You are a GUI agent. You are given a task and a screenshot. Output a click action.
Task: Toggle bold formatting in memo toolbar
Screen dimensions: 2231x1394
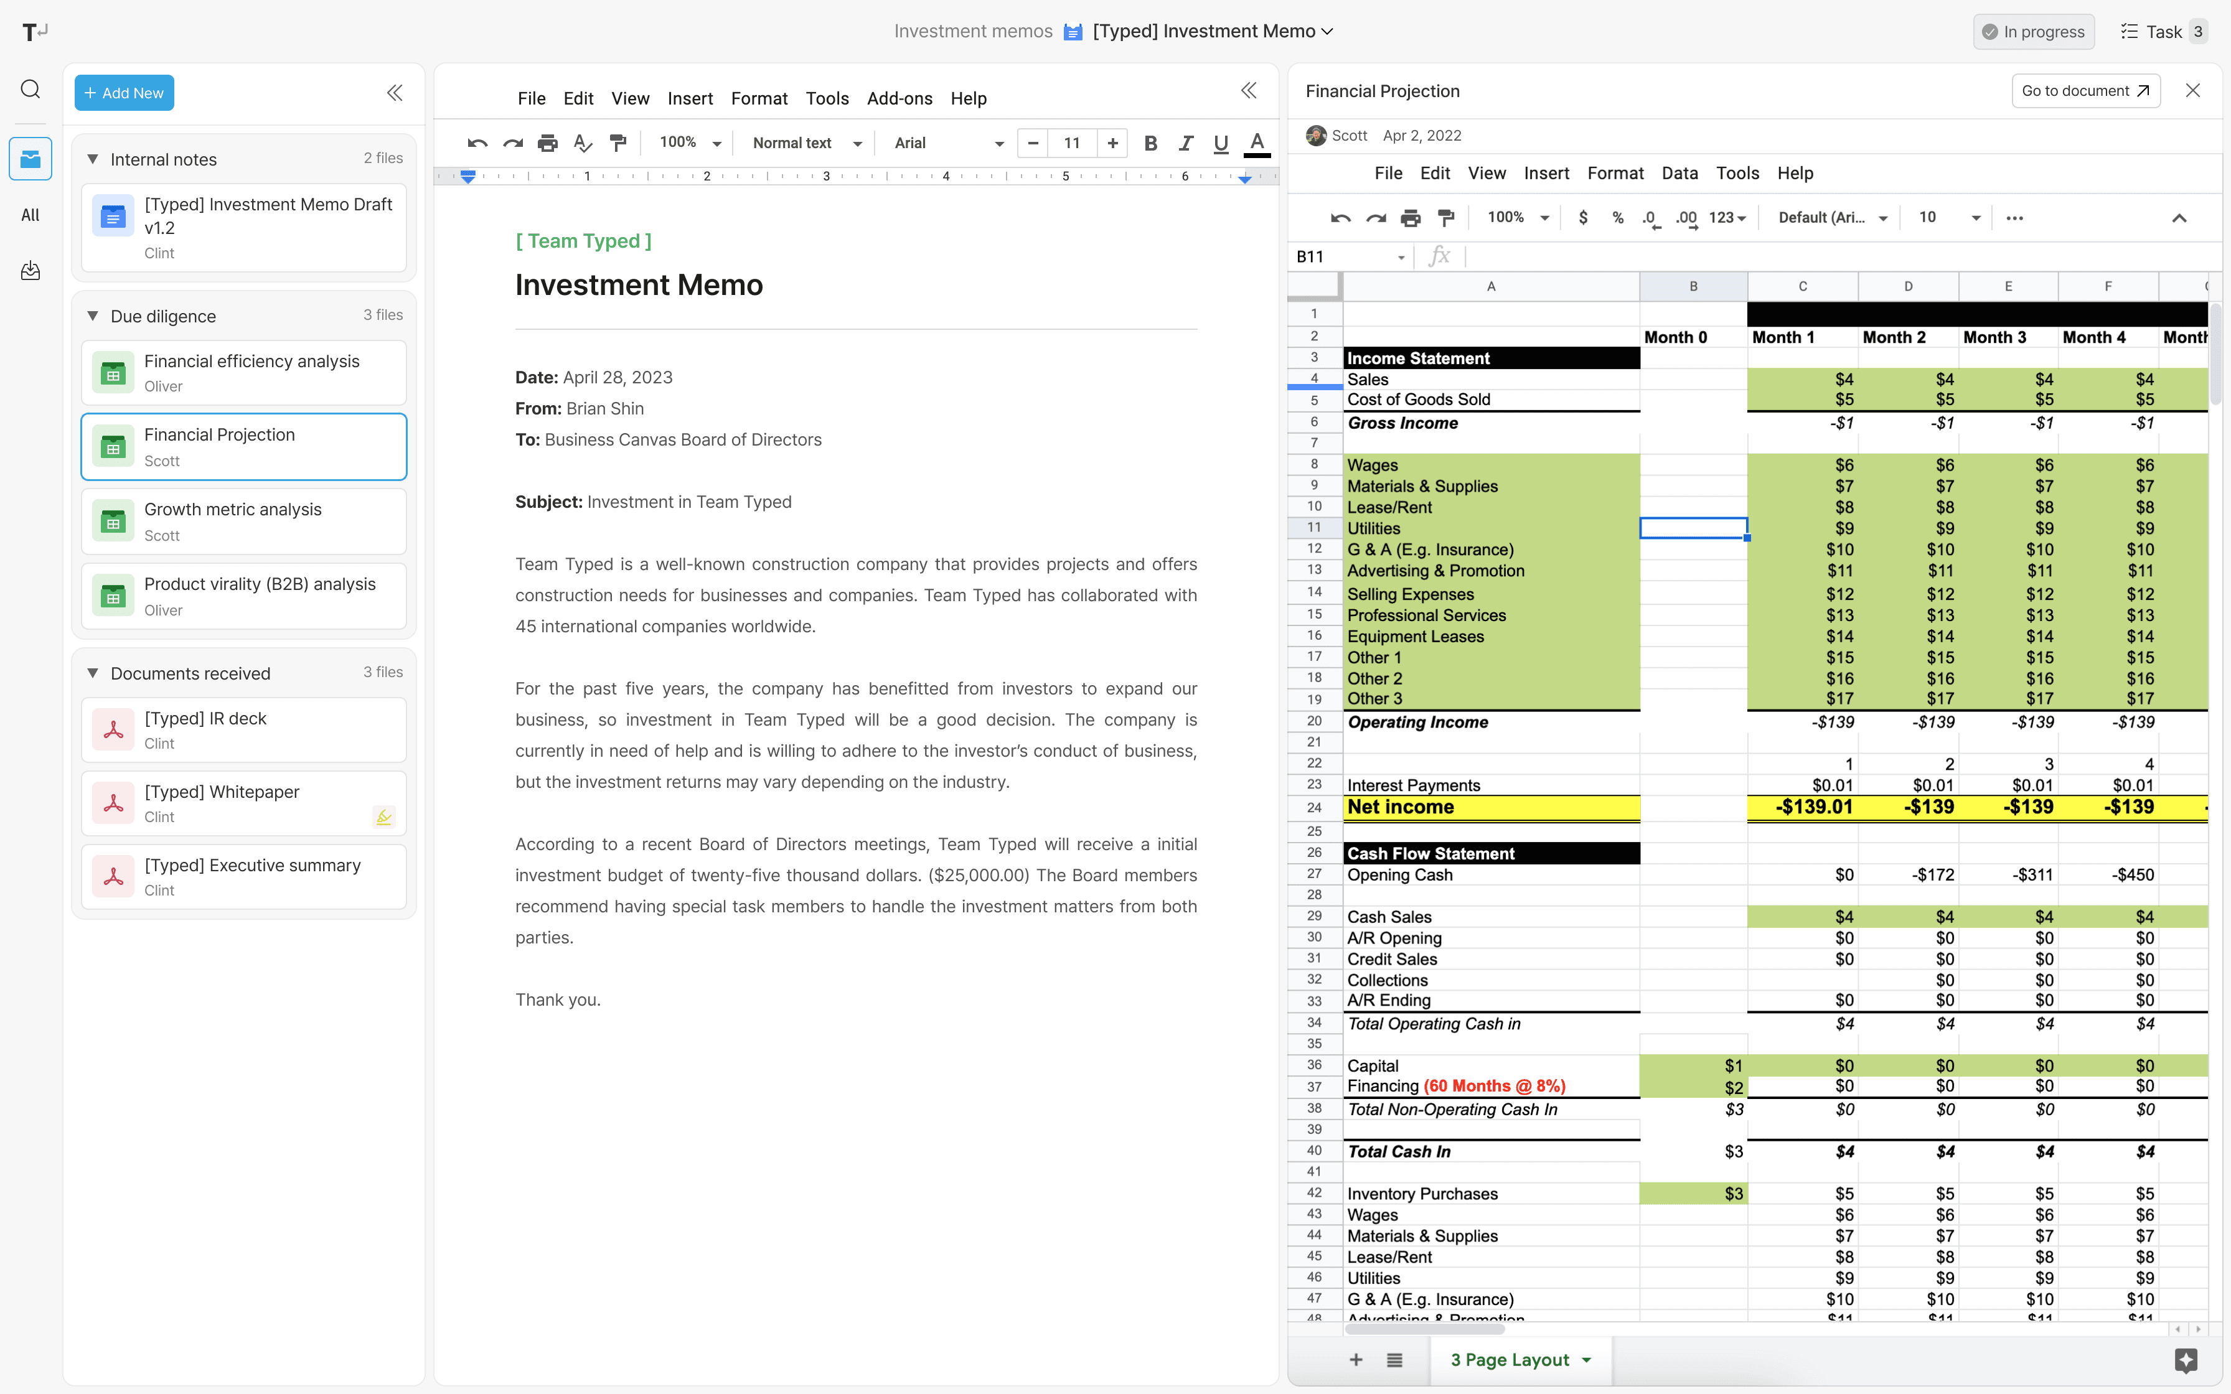1150,143
